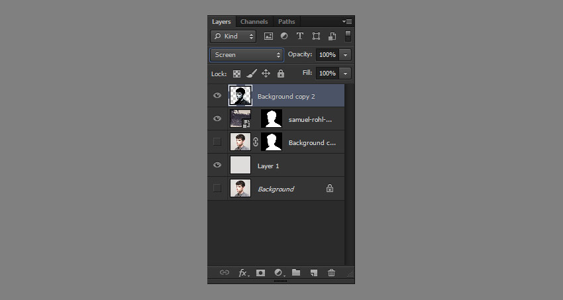Open the Screen blend mode dropdown

tap(247, 55)
